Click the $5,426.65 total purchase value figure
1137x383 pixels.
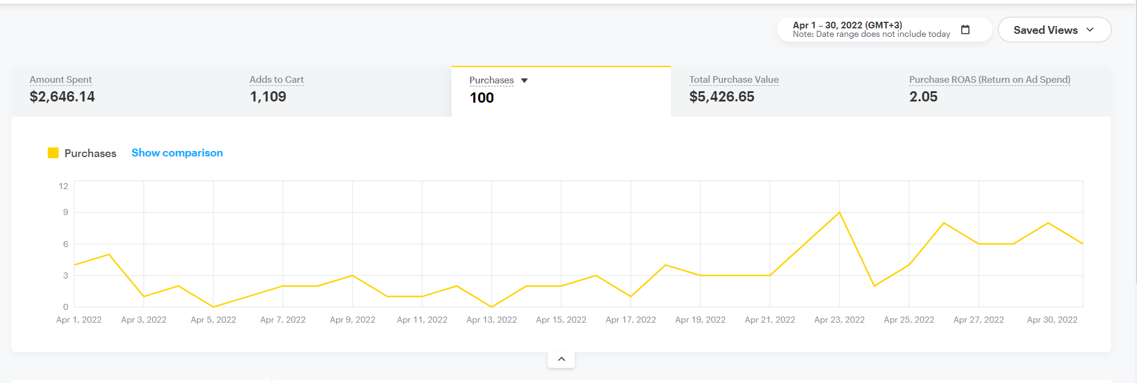722,97
